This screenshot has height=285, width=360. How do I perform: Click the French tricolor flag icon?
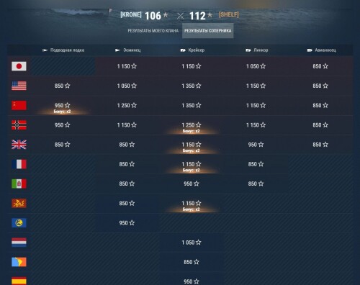point(19,164)
